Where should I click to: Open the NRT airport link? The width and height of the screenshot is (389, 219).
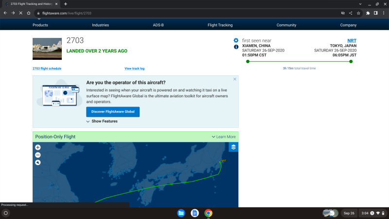(x=352, y=40)
